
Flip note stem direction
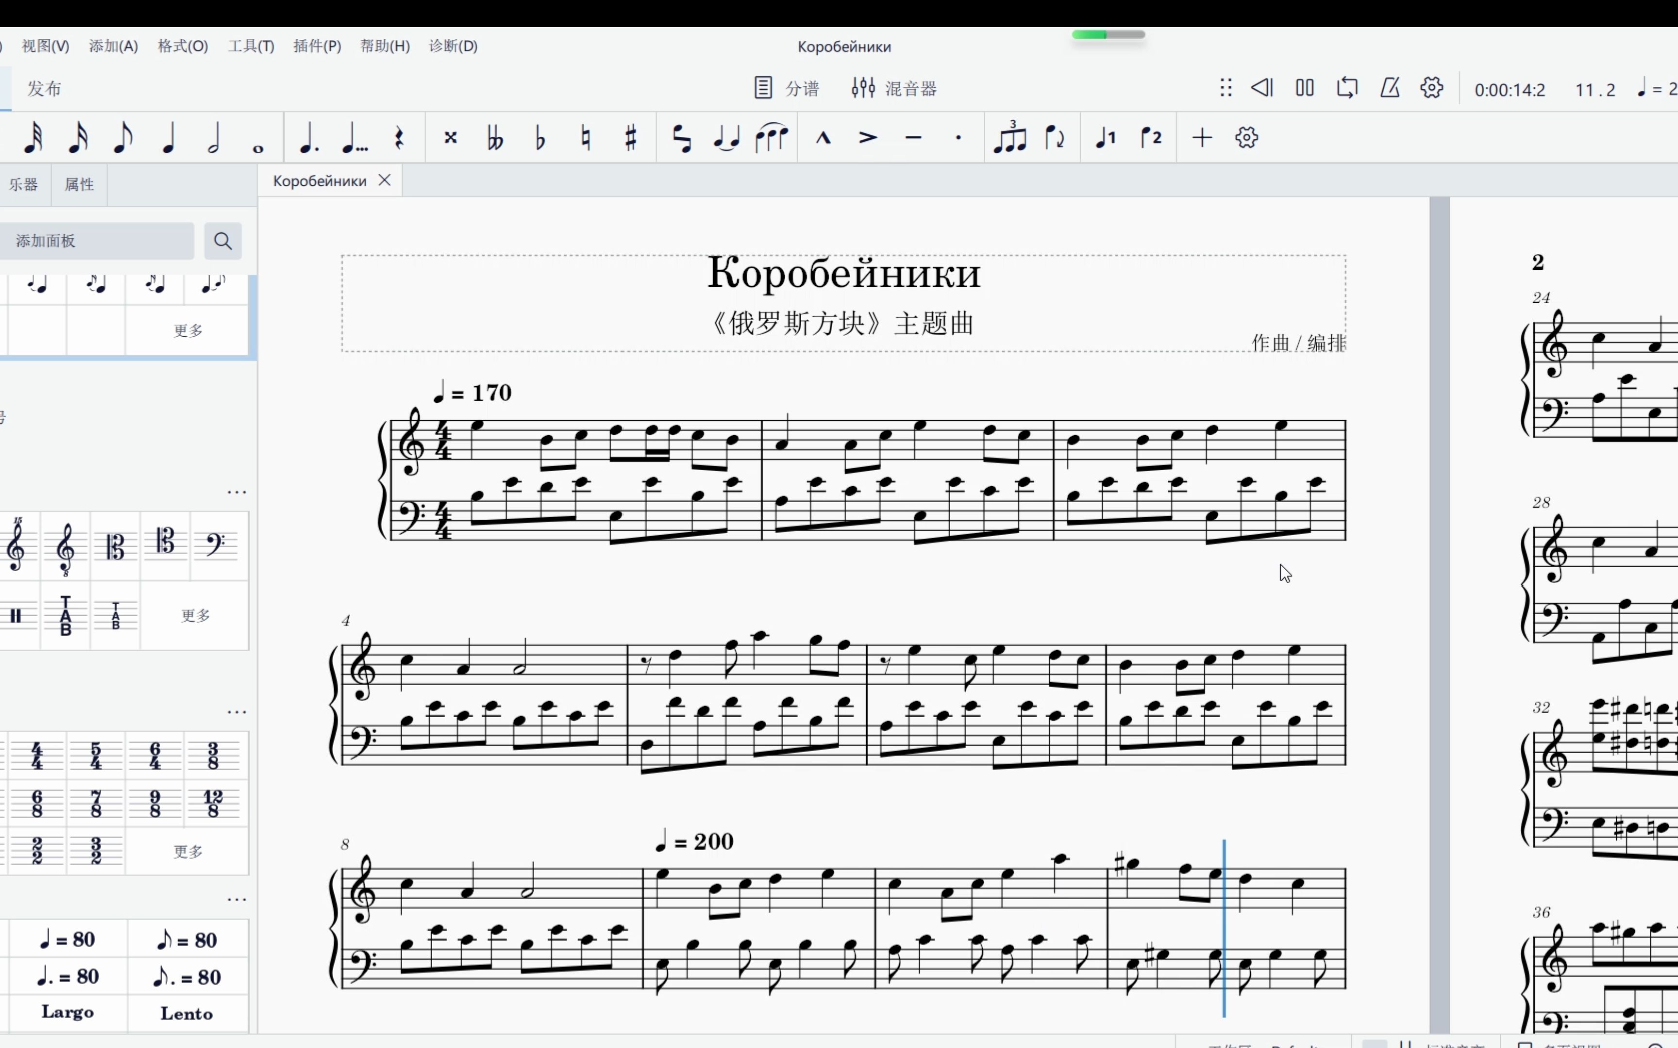[x=1055, y=137]
